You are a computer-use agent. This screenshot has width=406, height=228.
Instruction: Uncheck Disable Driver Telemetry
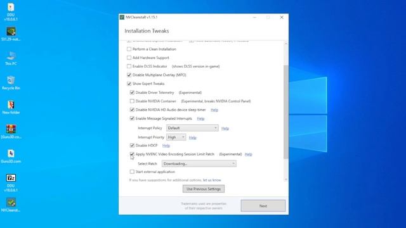coord(132,92)
